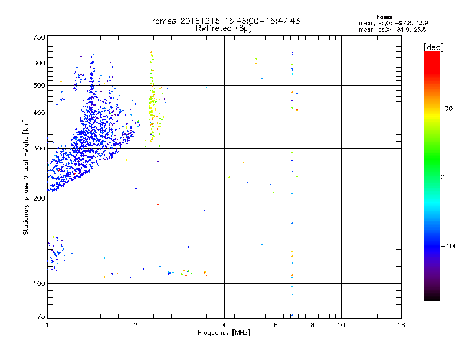
Task: Click the x-axis '4' tick label
Action: click(224, 325)
